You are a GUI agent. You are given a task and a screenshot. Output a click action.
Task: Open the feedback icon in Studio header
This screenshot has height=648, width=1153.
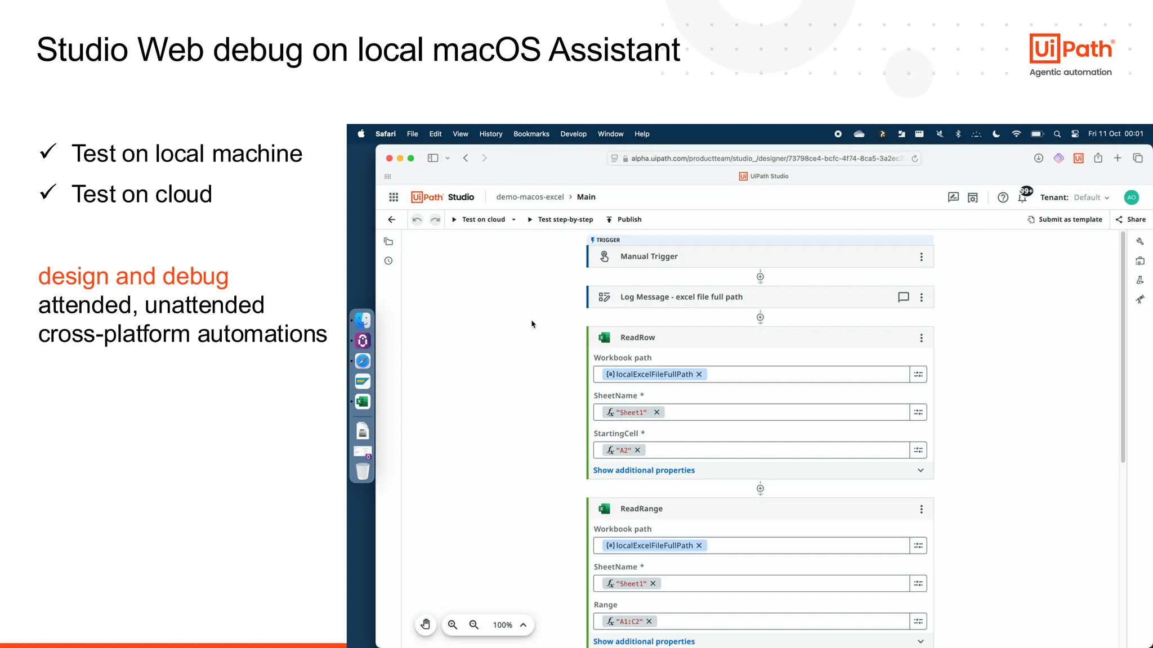click(x=953, y=197)
